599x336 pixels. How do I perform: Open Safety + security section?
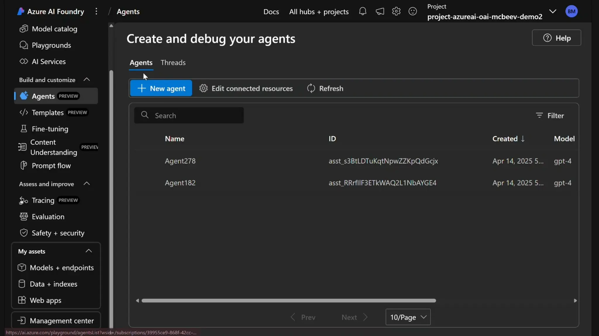tap(58, 233)
